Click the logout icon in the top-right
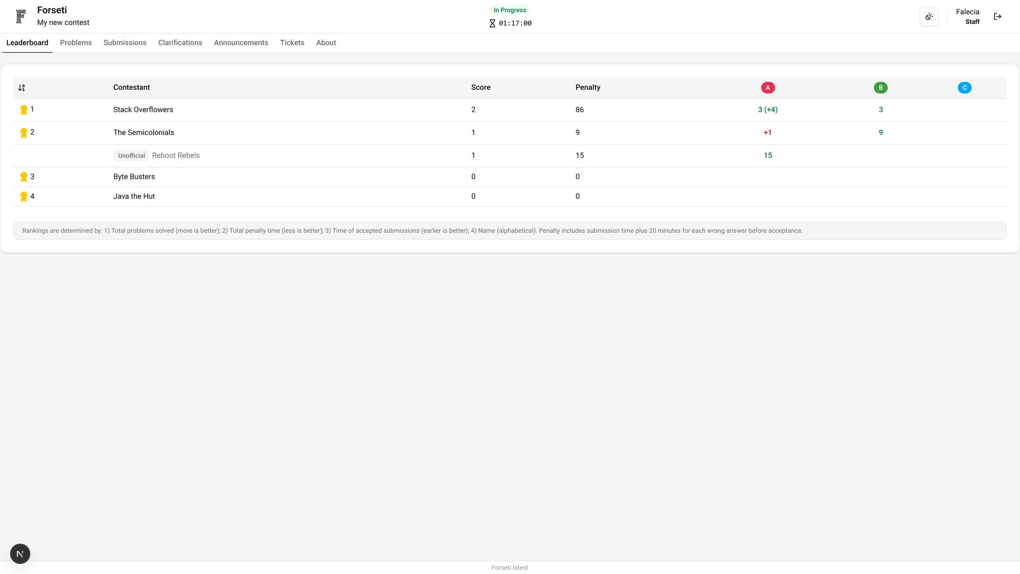1020x574 pixels. click(x=998, y=16)
